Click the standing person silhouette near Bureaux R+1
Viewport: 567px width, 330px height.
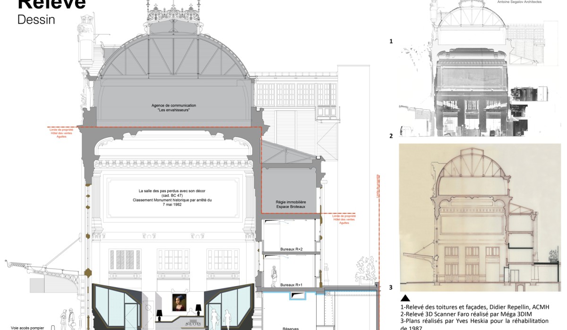pyautogui.click(x=273, y=277)
